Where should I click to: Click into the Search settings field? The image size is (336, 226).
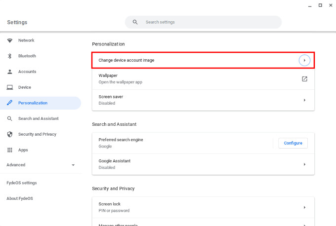point(203,22)
